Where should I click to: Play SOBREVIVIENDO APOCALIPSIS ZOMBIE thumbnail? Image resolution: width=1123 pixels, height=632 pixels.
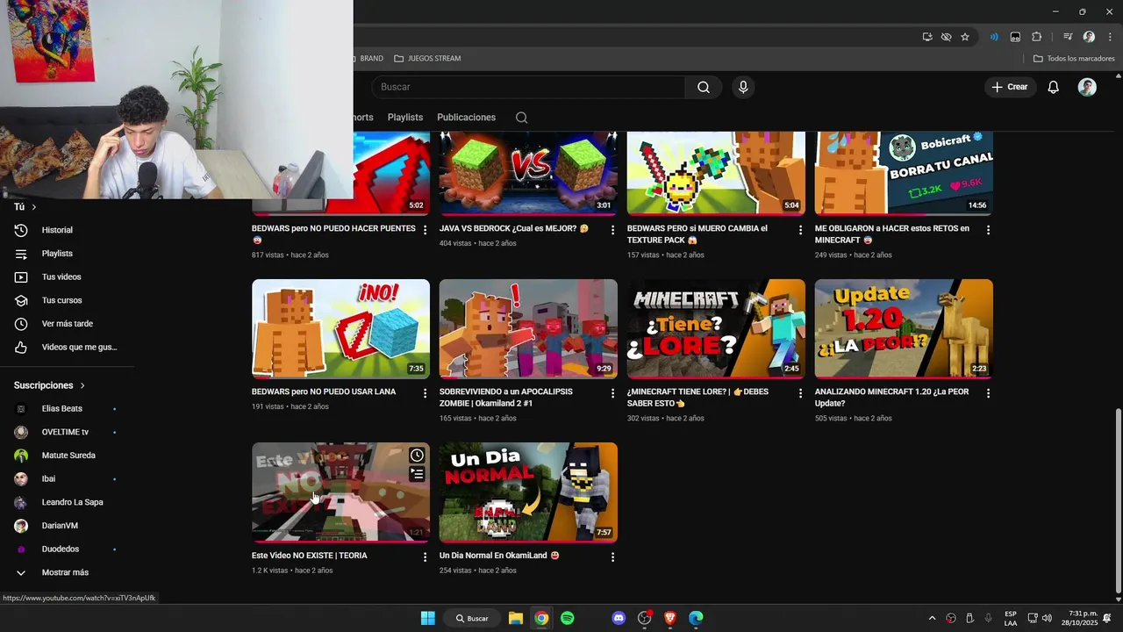528,329
